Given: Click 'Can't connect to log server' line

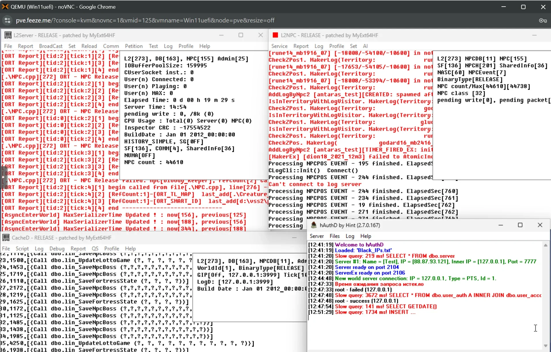Looking at the screenshot, I should 315,184.
